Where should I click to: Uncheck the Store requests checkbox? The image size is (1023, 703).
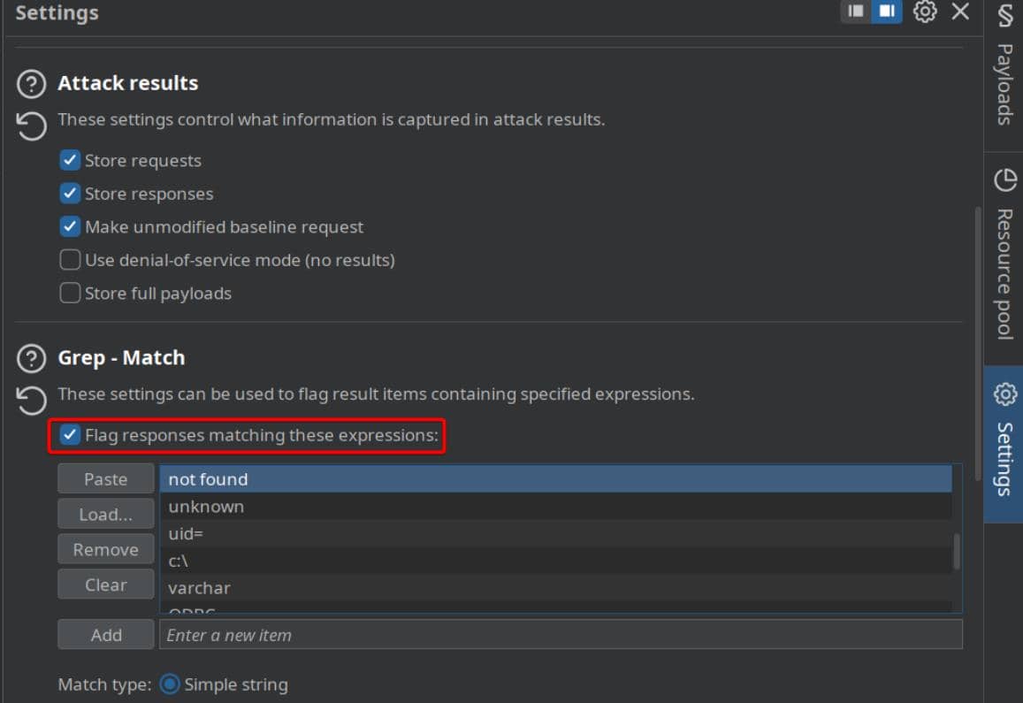(x=70, y=161)
